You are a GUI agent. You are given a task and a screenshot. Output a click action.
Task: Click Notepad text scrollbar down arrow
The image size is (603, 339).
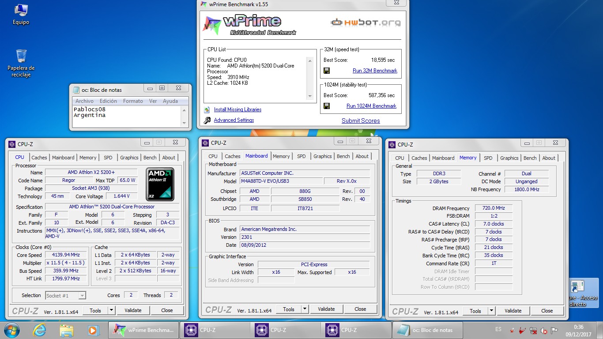click(185, 123)
